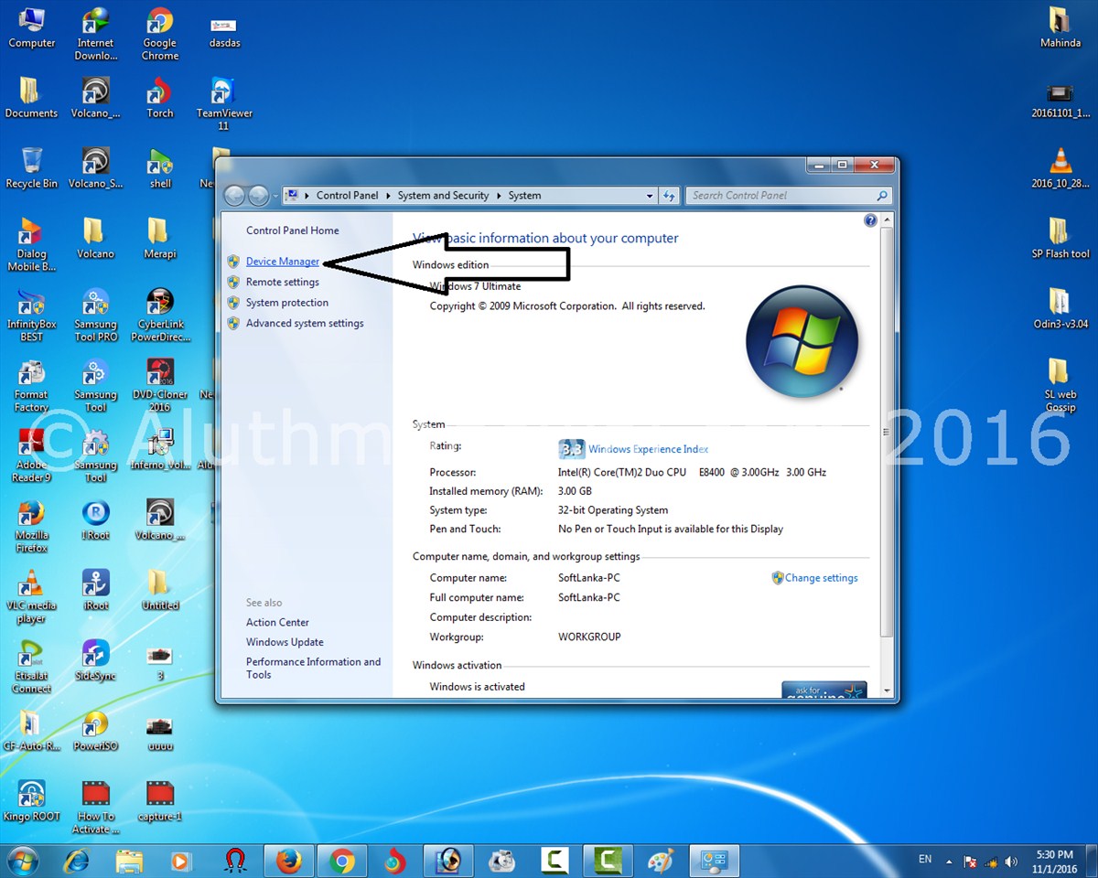Screen dimensions: 1098x878
Task: Click the taskbar volume speaker icon
Action: 1011,862
